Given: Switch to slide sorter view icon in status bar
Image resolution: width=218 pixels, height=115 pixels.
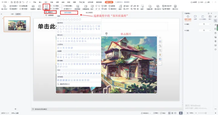Looking at the screenshot, I should pos(172,113).
